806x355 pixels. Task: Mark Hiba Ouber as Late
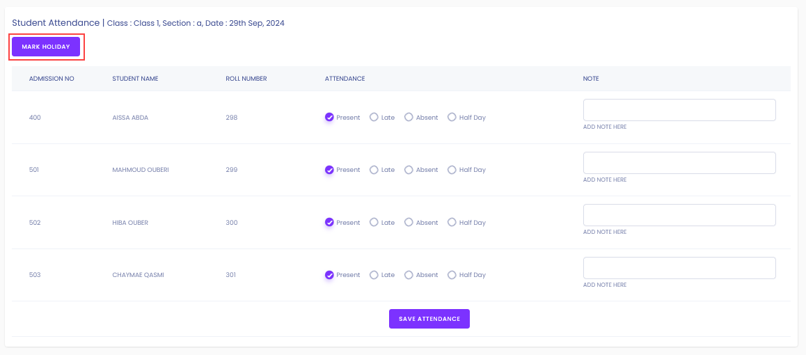click(374, 223)
